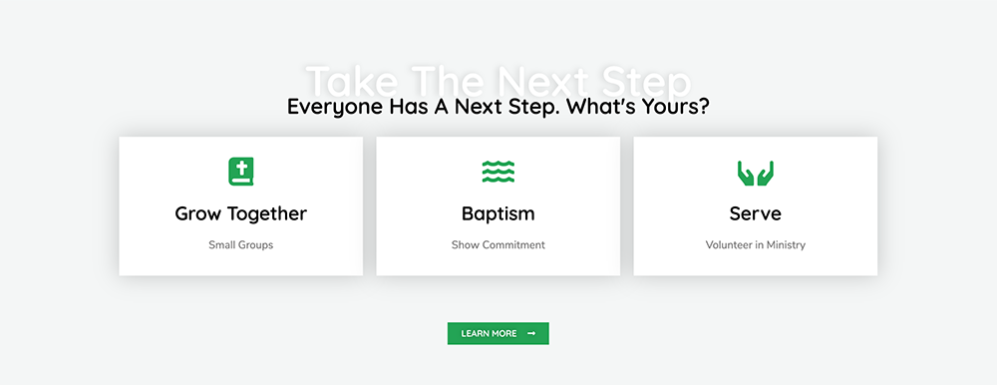This screenshot has height=385, width=997.
Task: Click the green Bible icon
Action: click(x=241, y=172)
